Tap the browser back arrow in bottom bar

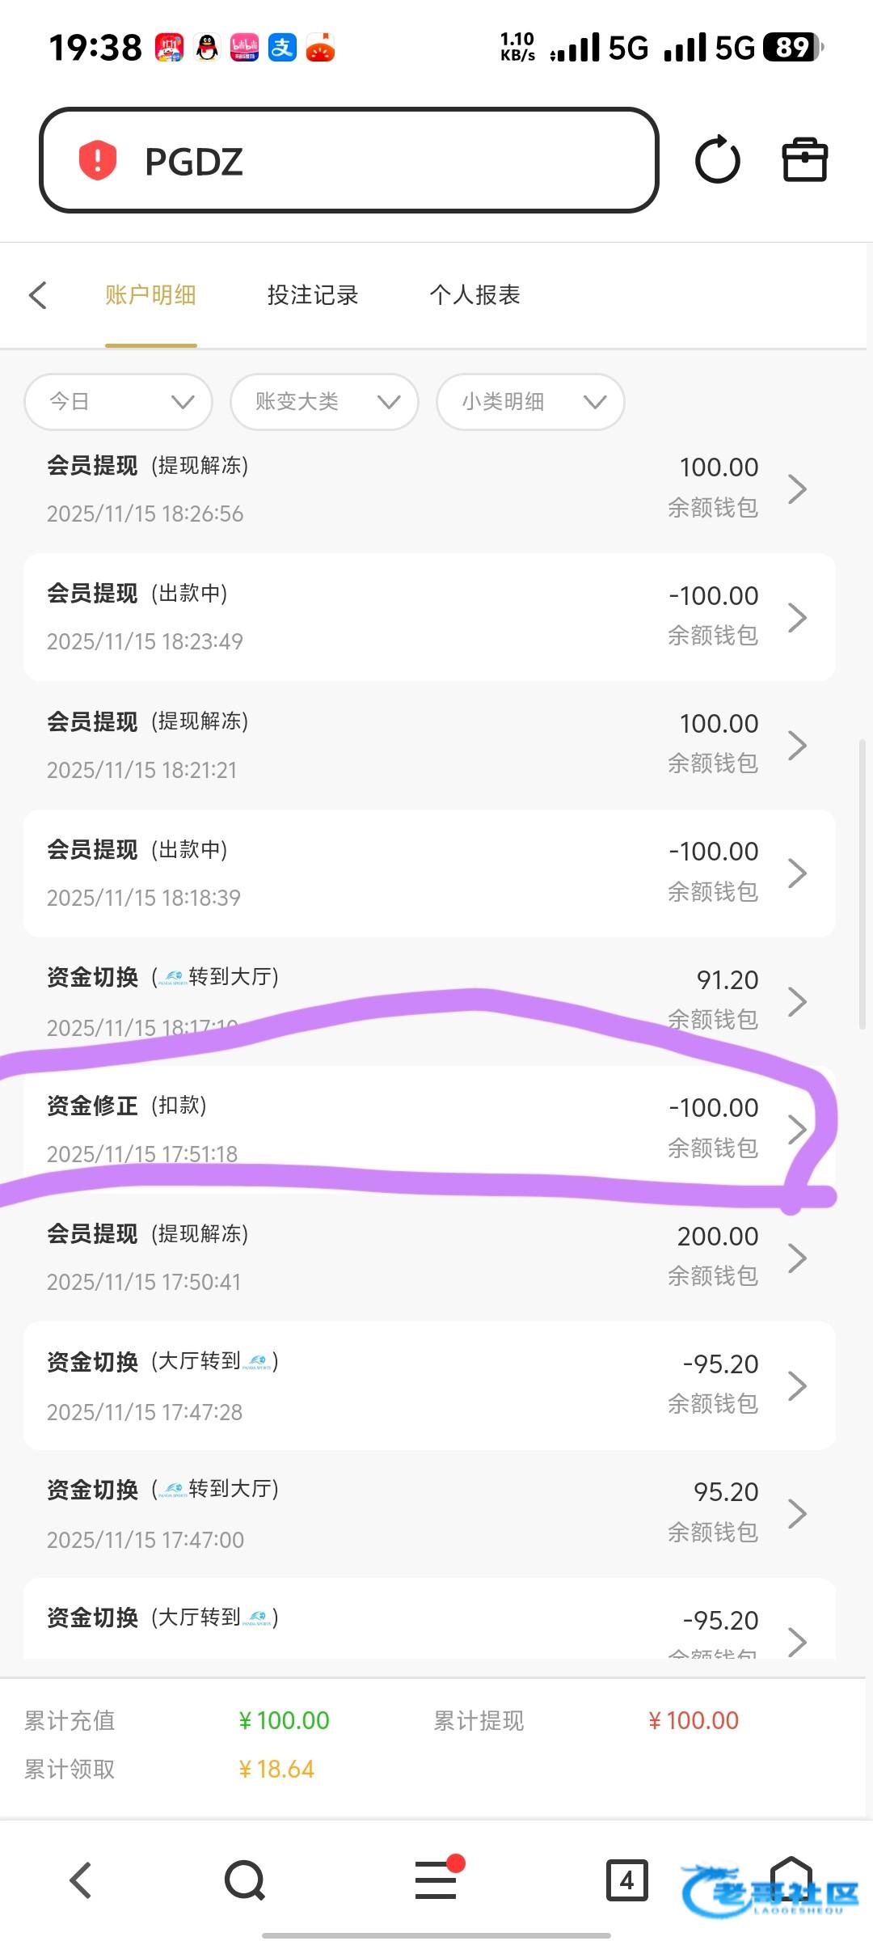(80, 1880)
